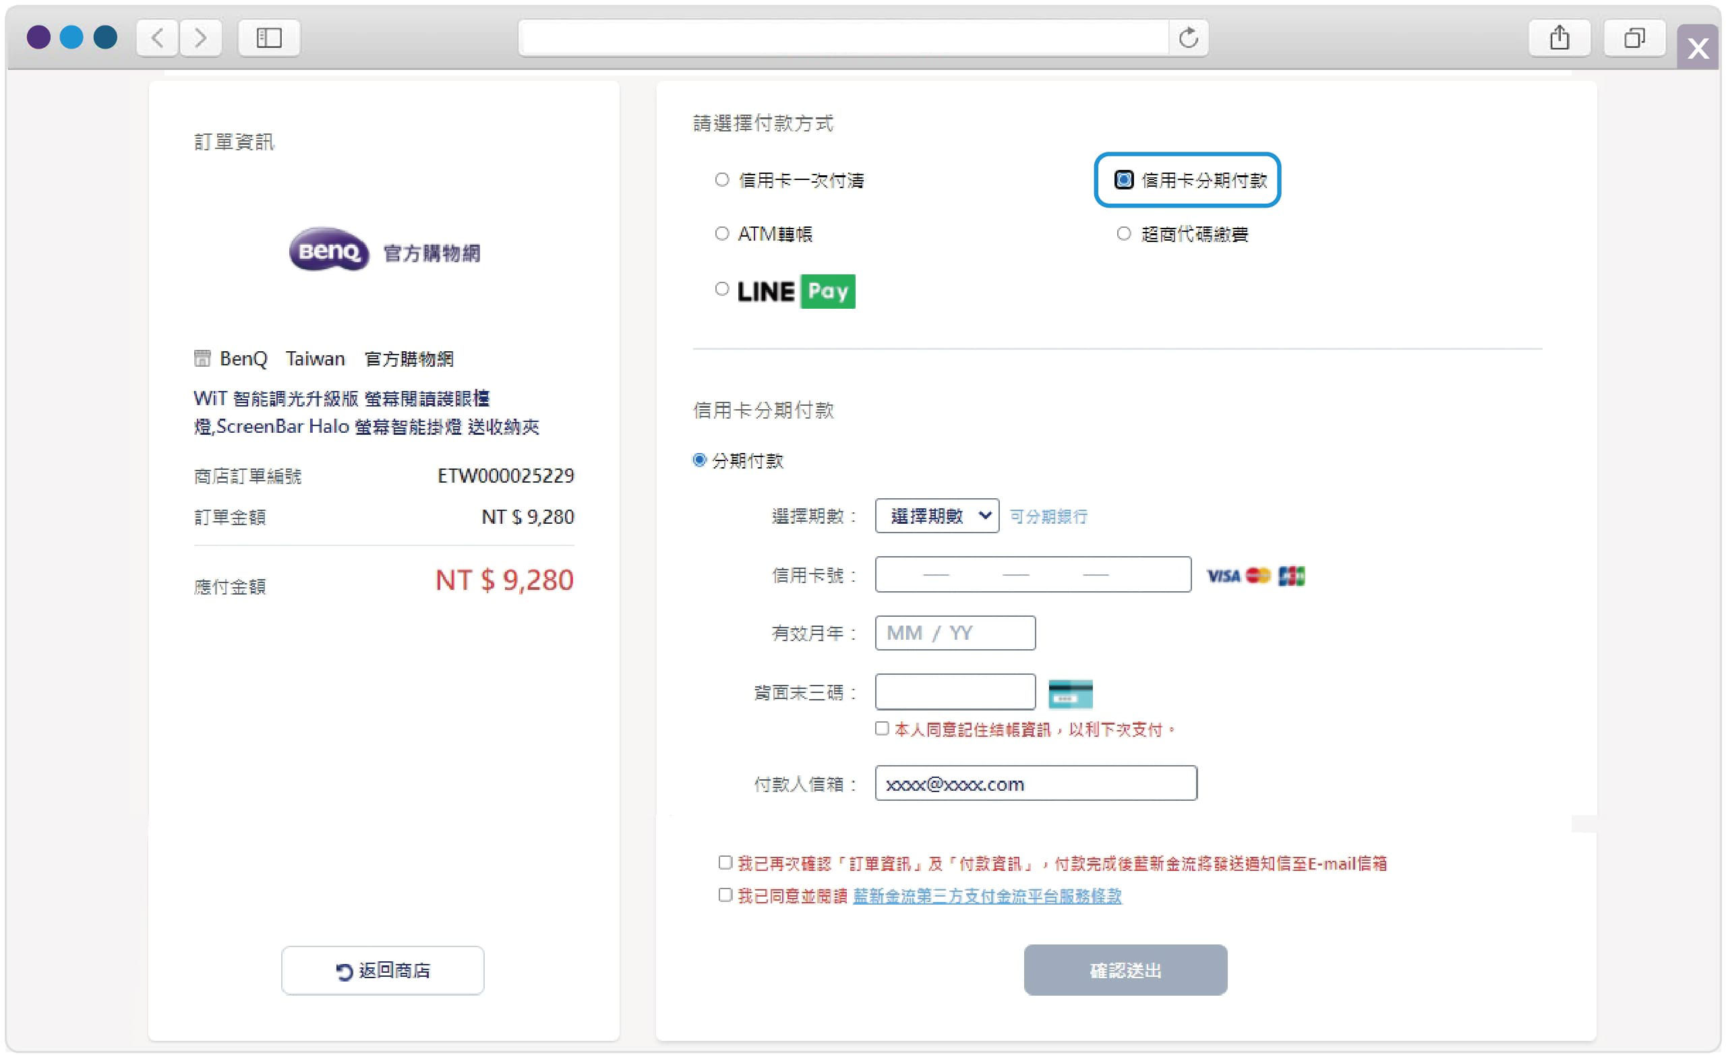Click the LINE Pay logo
The height and width of the screenshot is (1055, 1726).
click(x=796, y=291)
